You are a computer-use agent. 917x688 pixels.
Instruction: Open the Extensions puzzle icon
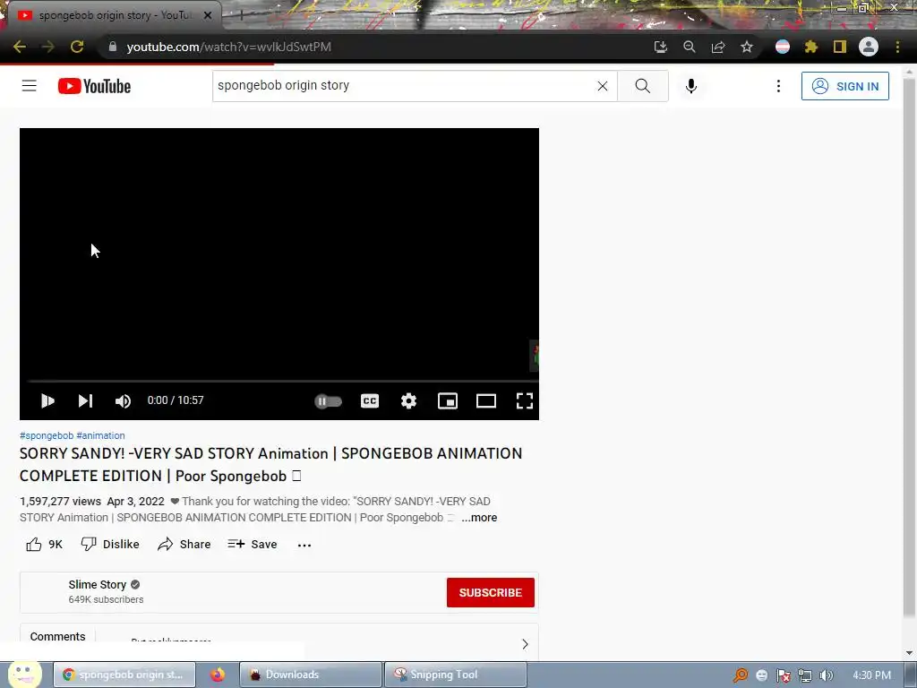coord(811,47)
